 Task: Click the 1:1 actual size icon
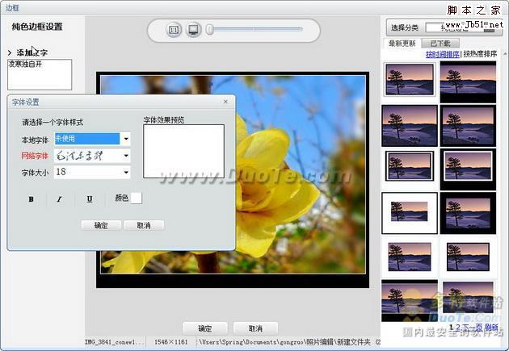[174, 30]
